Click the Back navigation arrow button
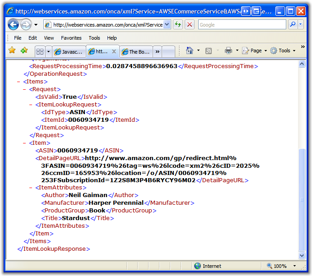The image size is (312, 276). (13, 25)
